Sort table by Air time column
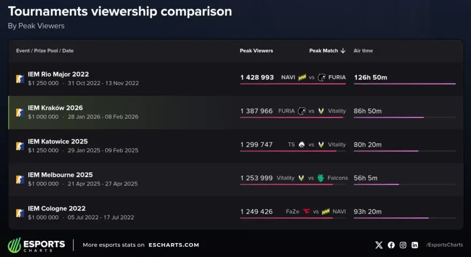The height and width of the screenshot is (257, 471). [x=363, y=51]
